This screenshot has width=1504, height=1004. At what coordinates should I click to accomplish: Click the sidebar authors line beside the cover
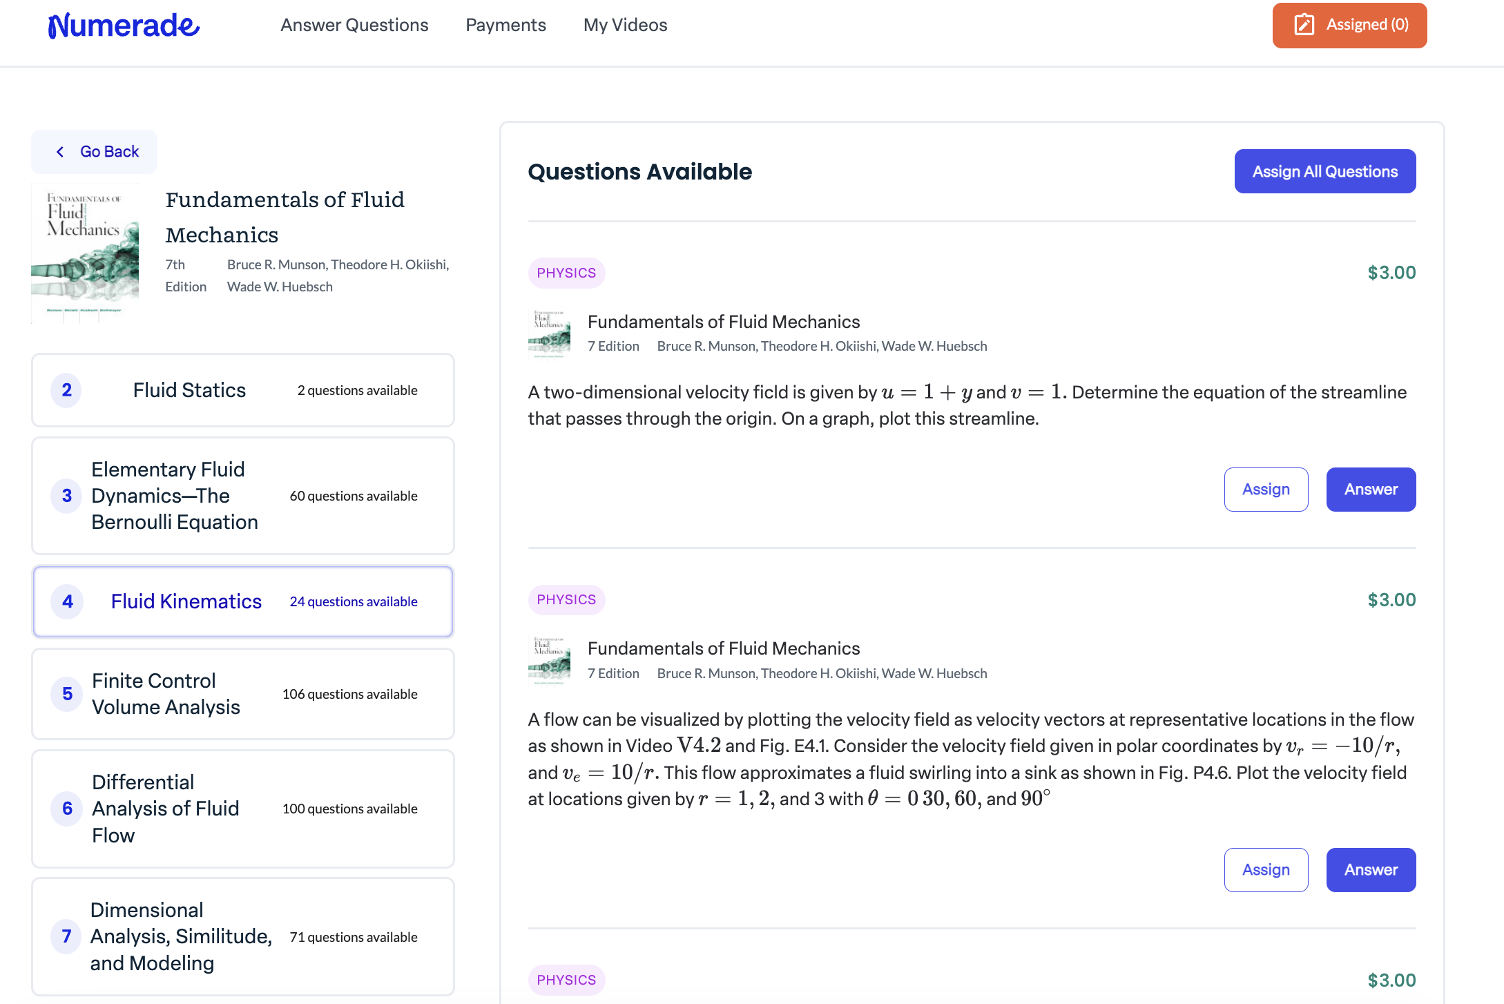[338, 276]
